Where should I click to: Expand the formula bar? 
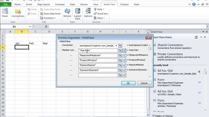[207, 27]
